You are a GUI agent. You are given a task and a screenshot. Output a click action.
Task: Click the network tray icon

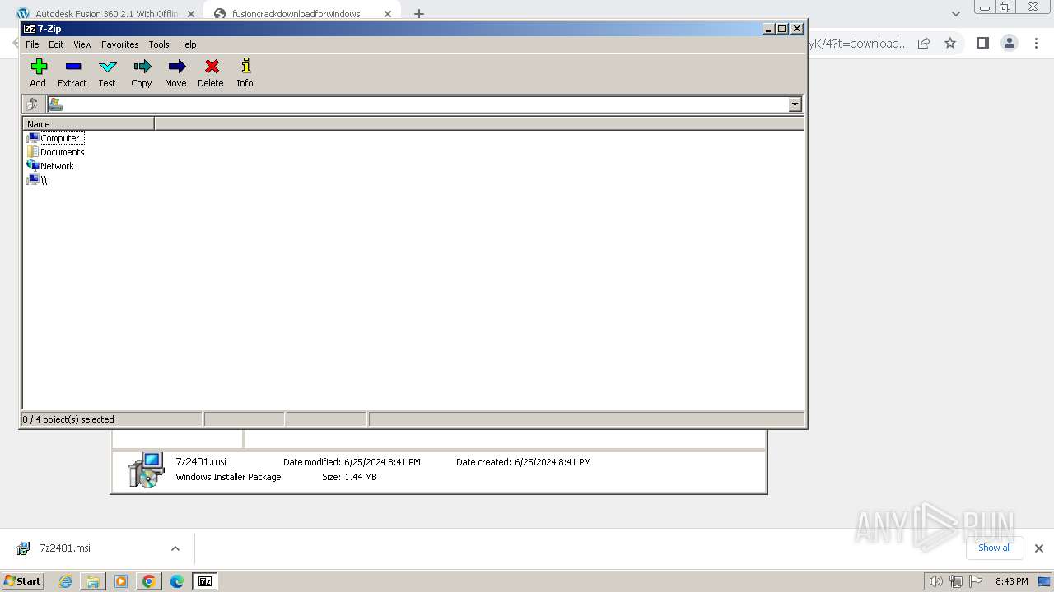(x=956, y=581)
